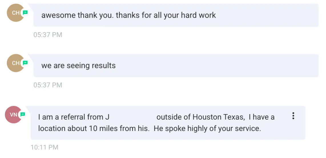Click the first CH avatar circle
The height and width of the screenshot is (158, 326).
tap(16, 13)
